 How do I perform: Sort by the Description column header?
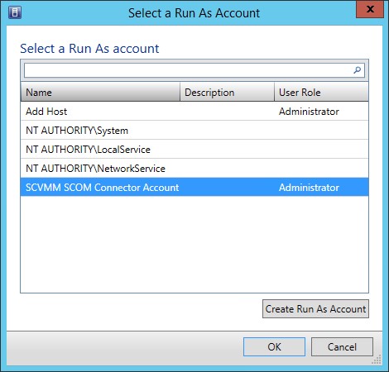227,92
